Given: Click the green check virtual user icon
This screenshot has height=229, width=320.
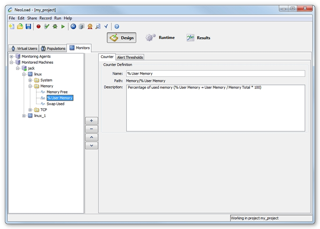Looking at the screenshot, I should point(47,27).
